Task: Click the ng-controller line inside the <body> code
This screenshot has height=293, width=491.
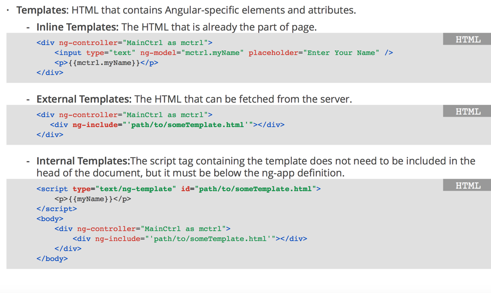Action: 143,229
